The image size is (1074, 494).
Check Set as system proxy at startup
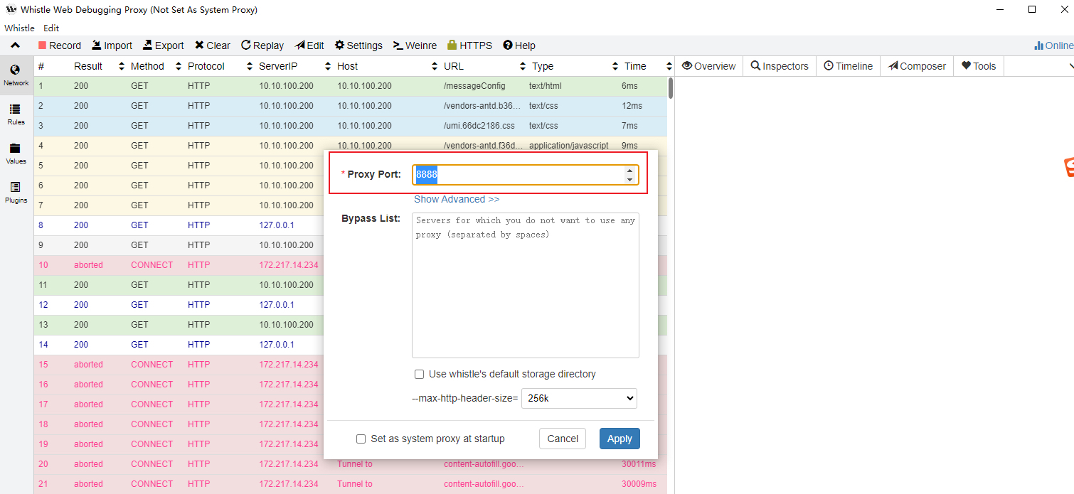(361, 439)
